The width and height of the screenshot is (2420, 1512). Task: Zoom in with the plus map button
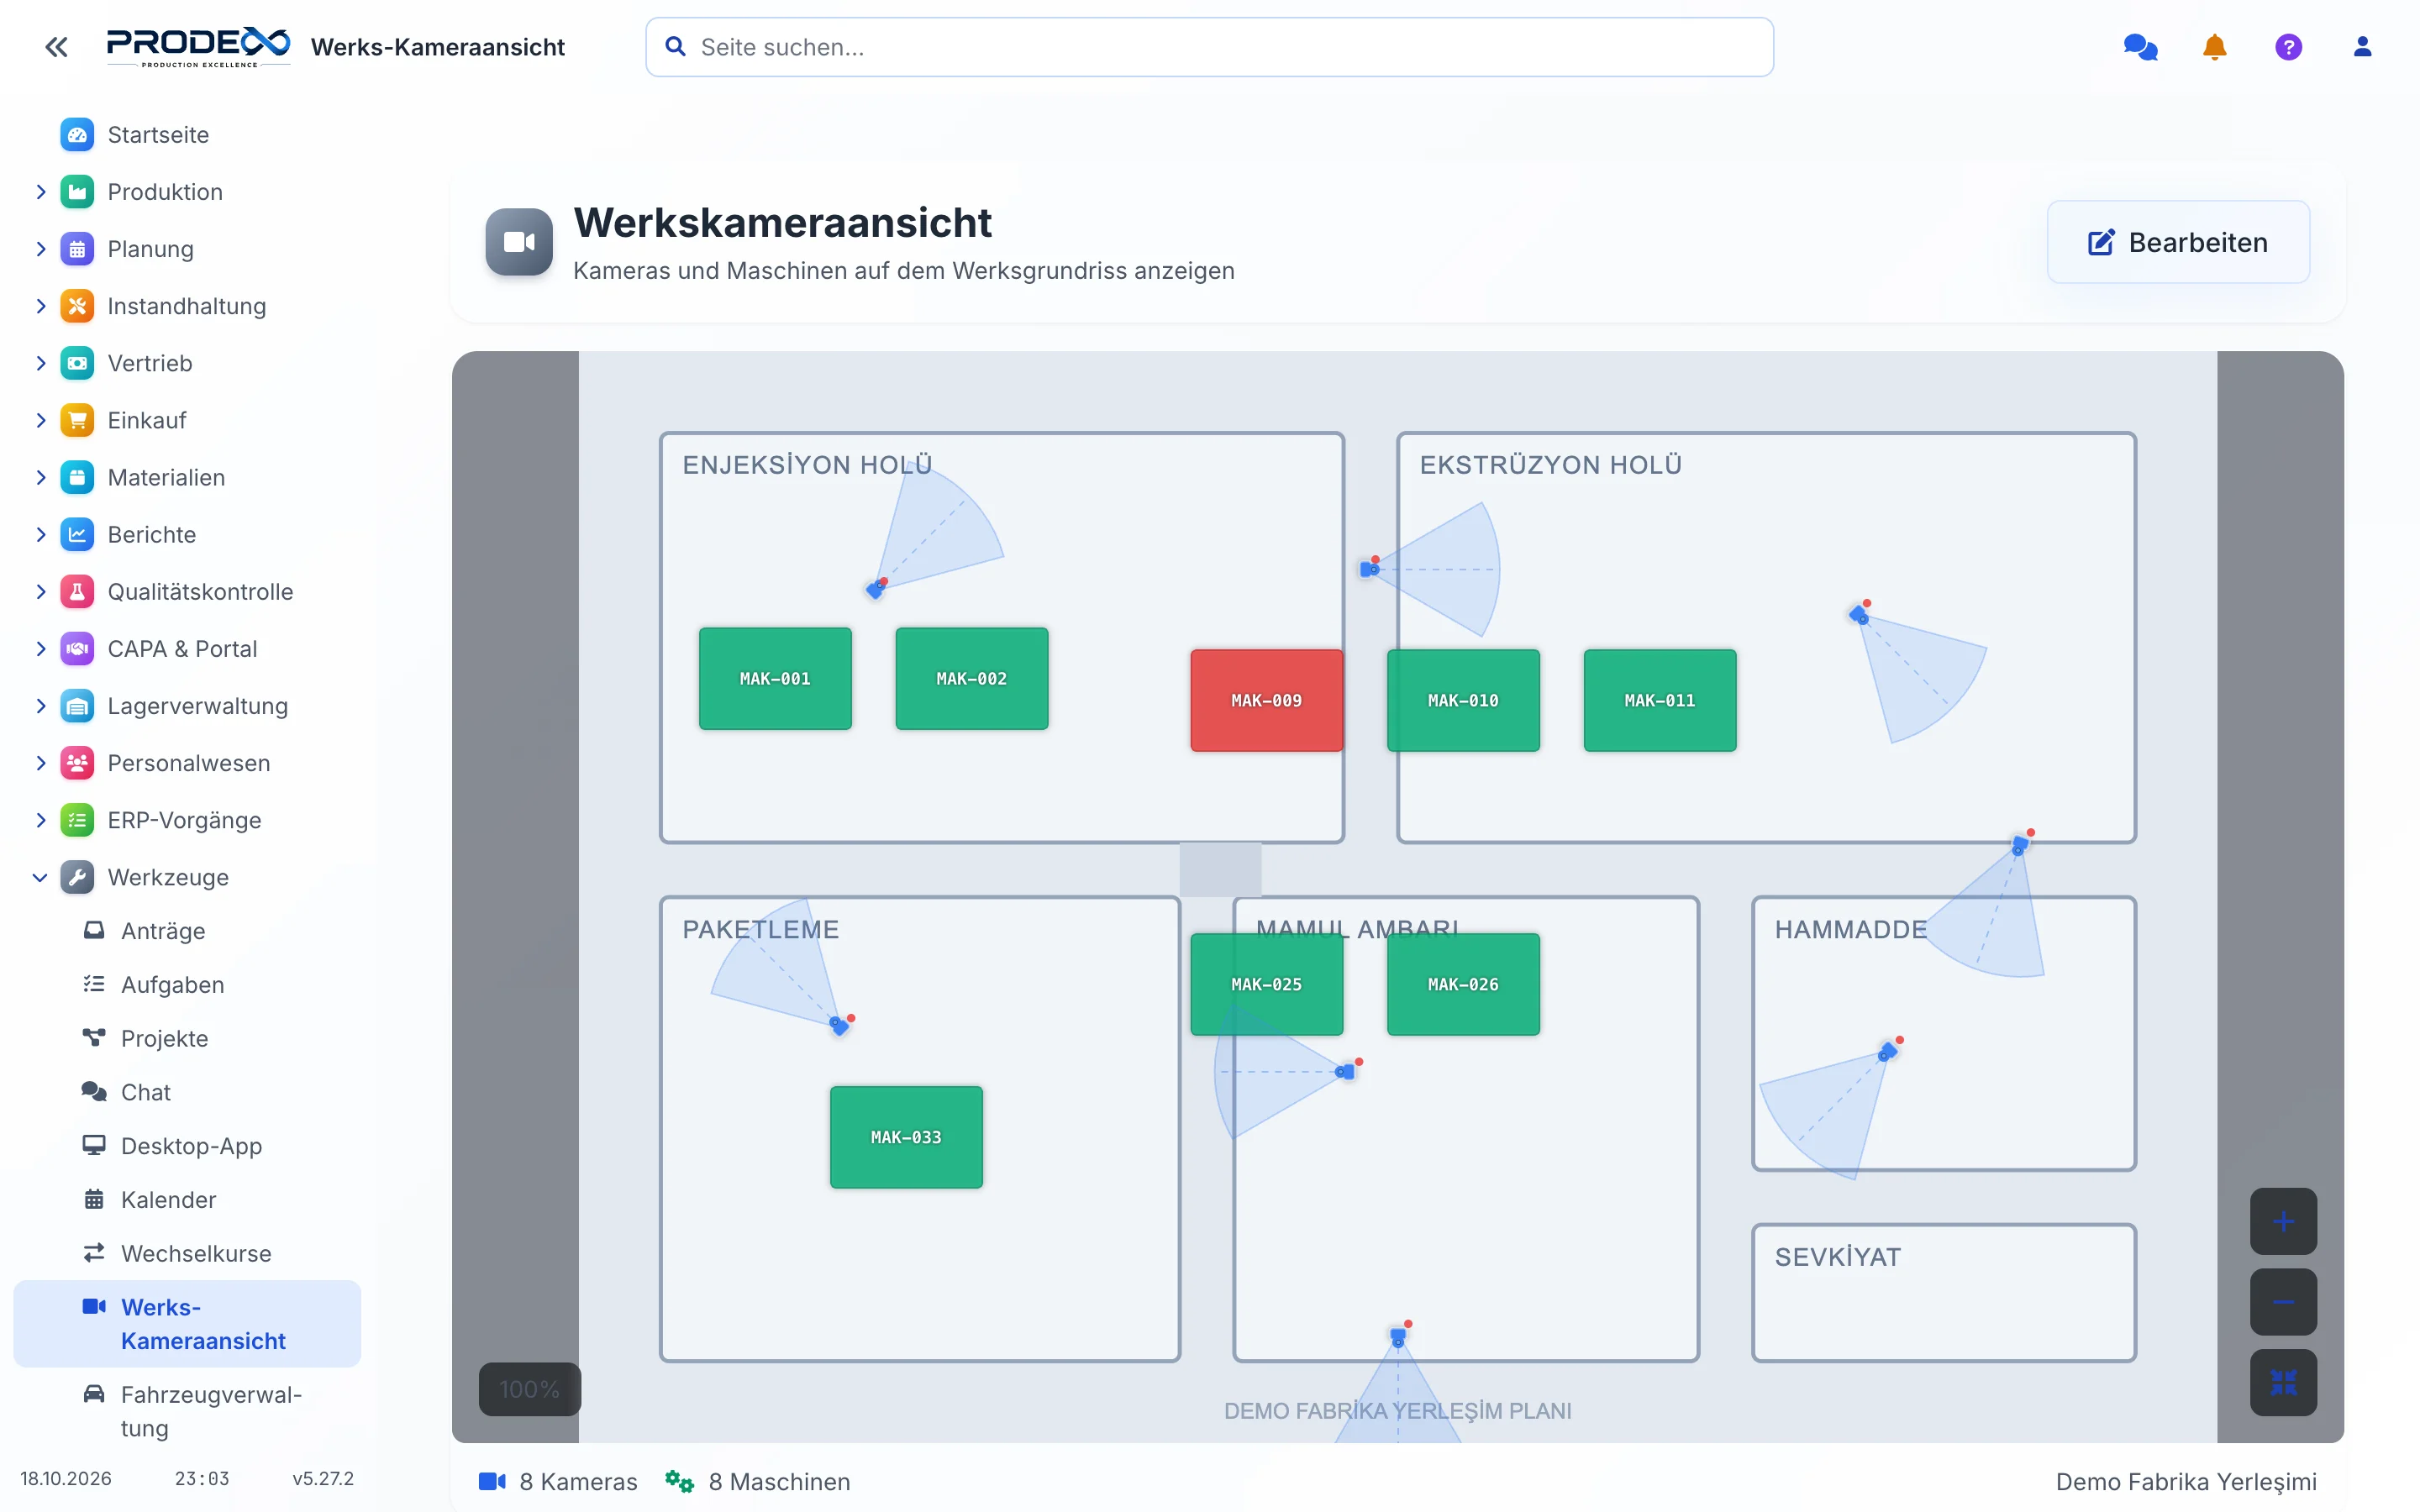[2283, 1221]
